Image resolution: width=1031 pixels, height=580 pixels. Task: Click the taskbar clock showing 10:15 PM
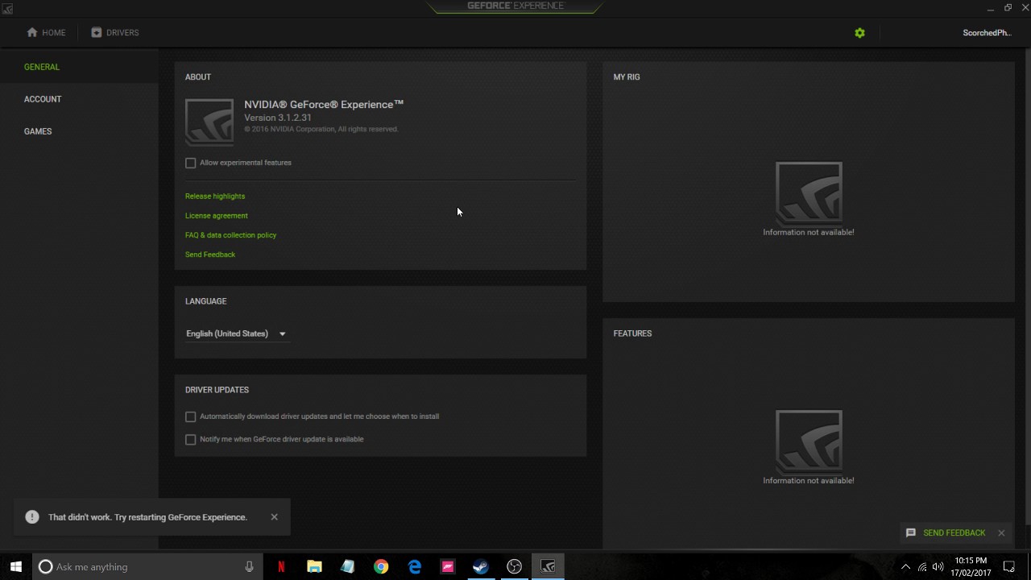click(971, 566)
